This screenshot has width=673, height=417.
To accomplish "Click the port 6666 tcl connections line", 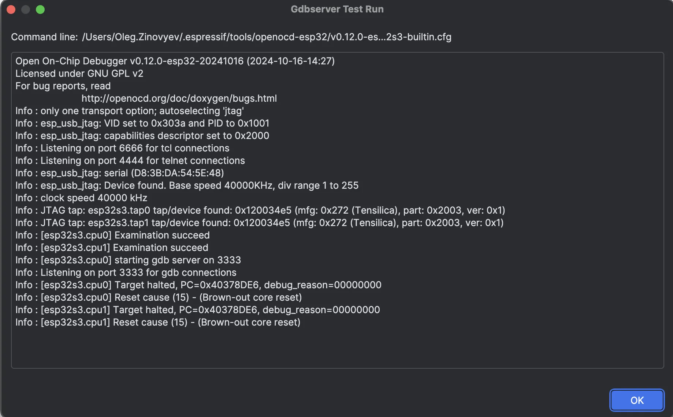I will (122, 148).
